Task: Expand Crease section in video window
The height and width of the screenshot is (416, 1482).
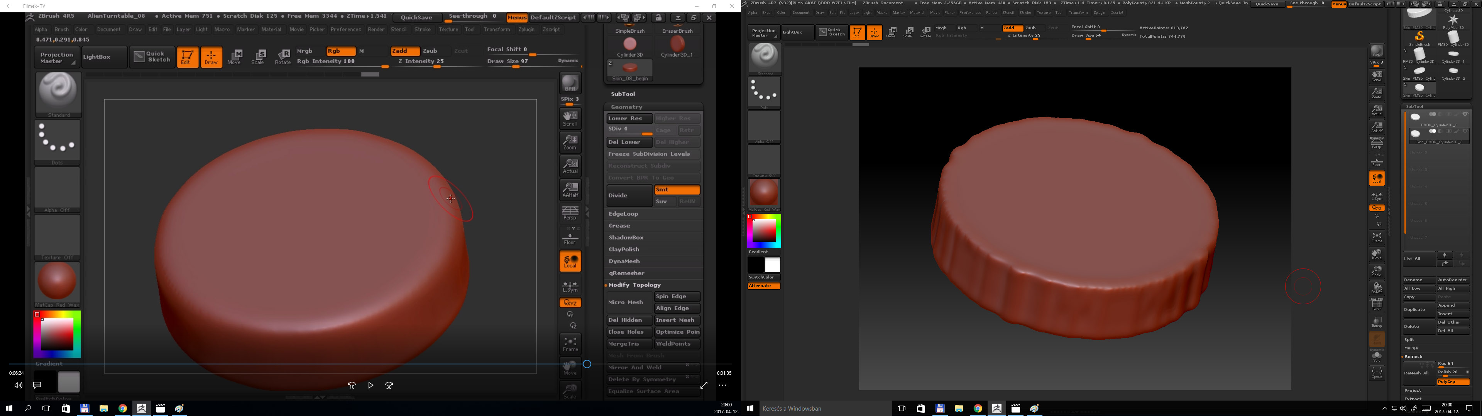Action: [619, 226]
